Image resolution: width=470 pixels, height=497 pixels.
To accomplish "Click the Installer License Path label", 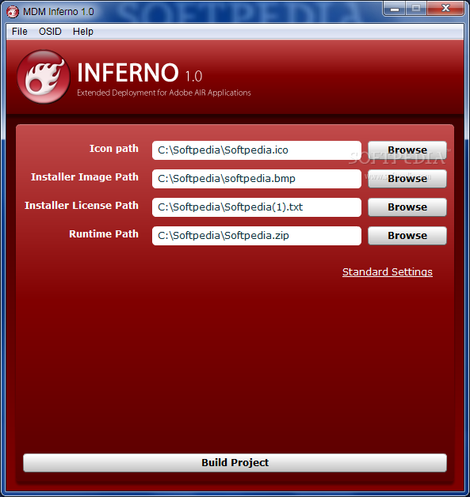I will 82,206.
